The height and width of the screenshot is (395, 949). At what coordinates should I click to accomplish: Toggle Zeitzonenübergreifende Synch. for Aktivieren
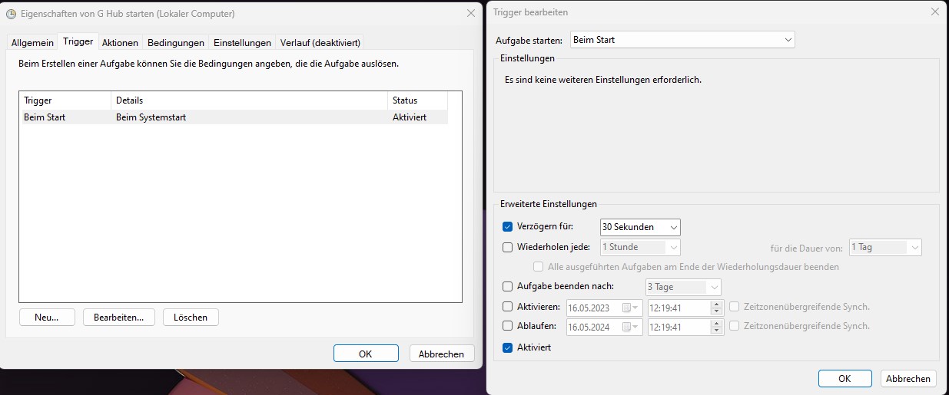pos(735,307)
